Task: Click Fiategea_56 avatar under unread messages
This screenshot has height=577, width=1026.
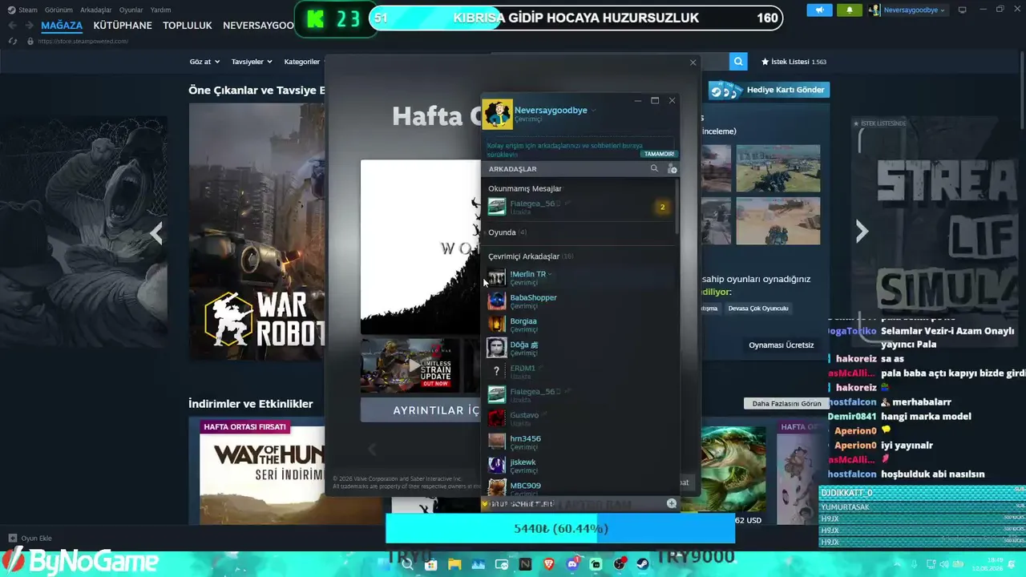Action: pyautogui.click(x=497, y=207)
